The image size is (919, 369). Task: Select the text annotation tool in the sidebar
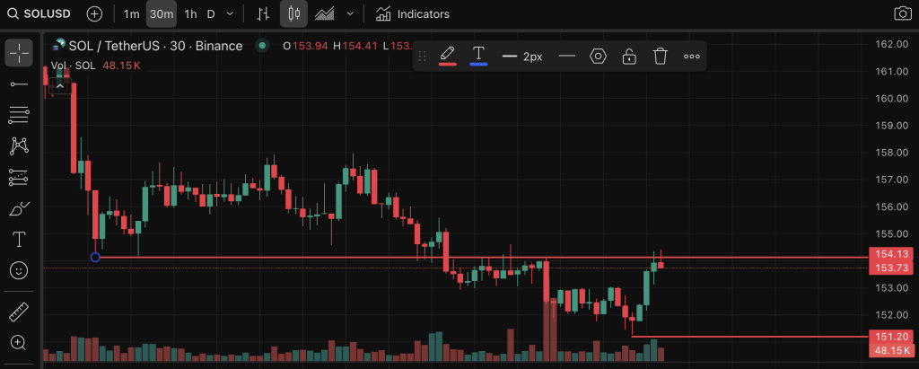point(19,240)
